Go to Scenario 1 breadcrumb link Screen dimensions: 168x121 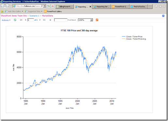point(34,16)
